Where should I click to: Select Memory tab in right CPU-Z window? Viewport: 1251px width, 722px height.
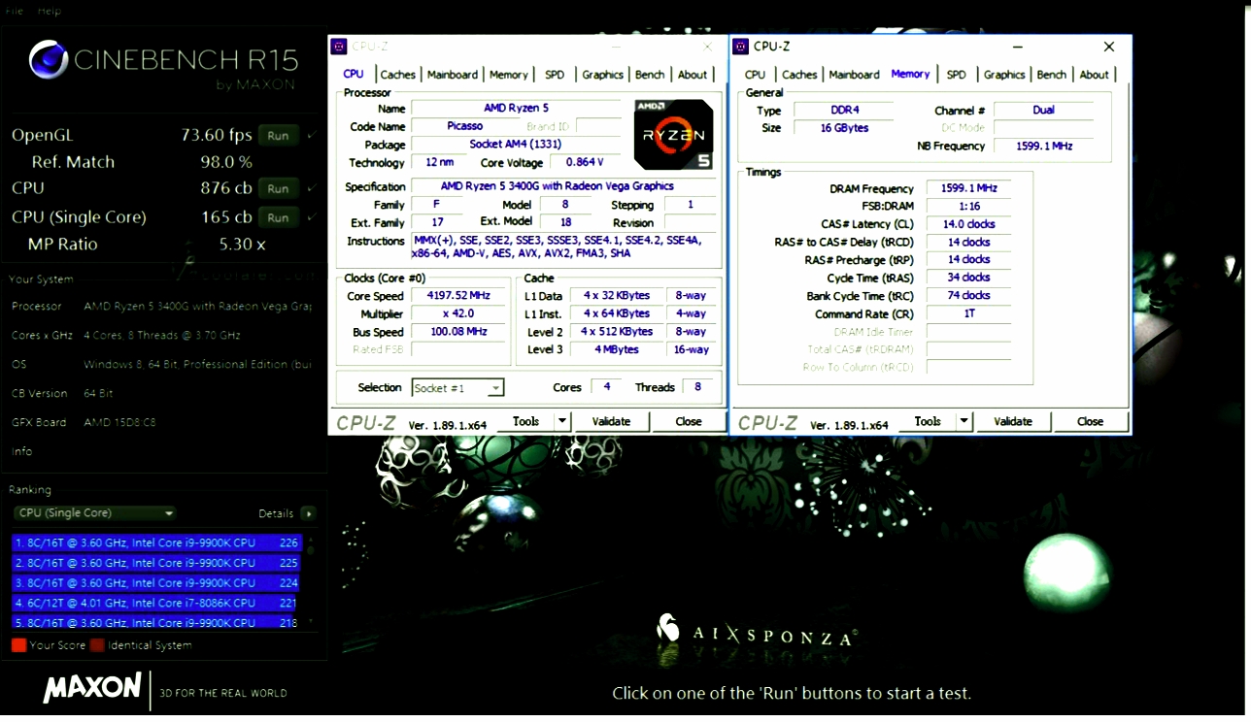pos(910,74)
